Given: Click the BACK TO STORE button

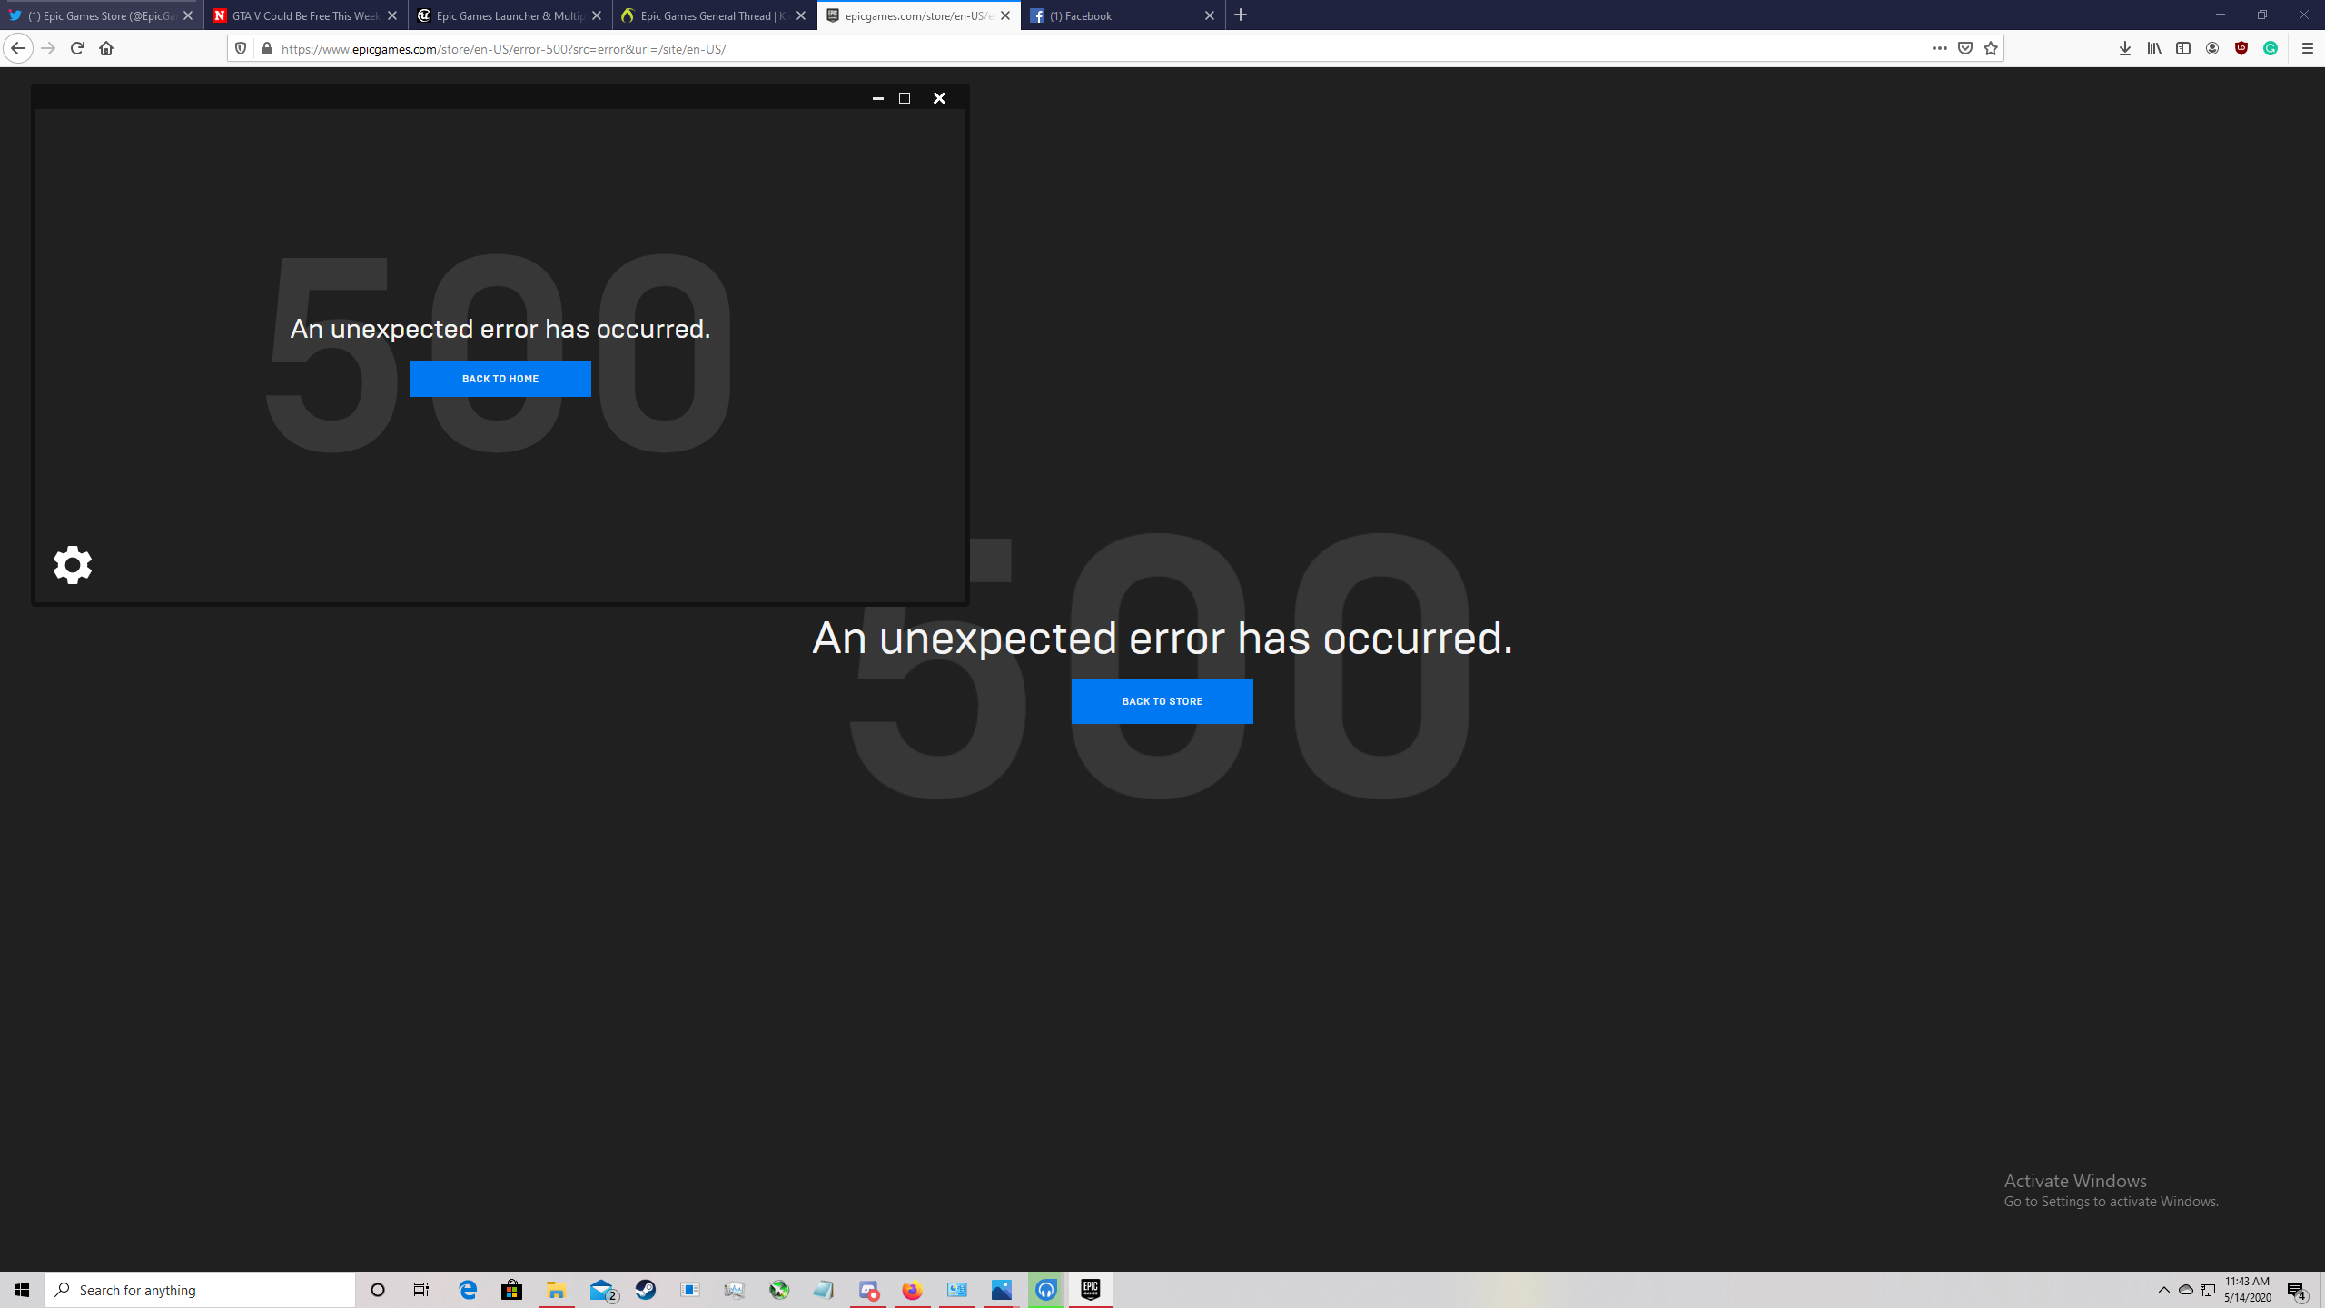Looking at the screenshot, I should pos(1162,701).
